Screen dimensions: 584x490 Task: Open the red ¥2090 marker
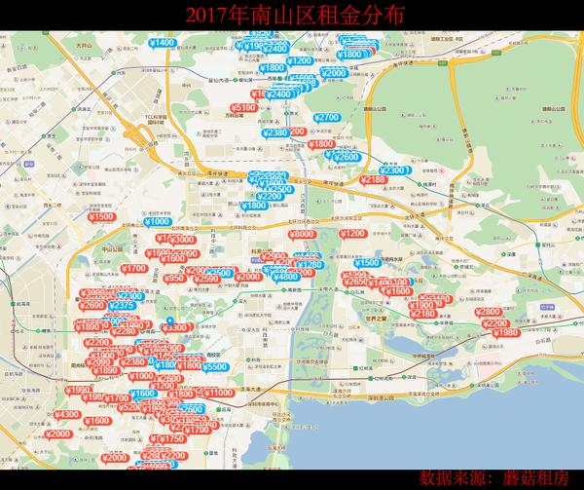point(99,361)
